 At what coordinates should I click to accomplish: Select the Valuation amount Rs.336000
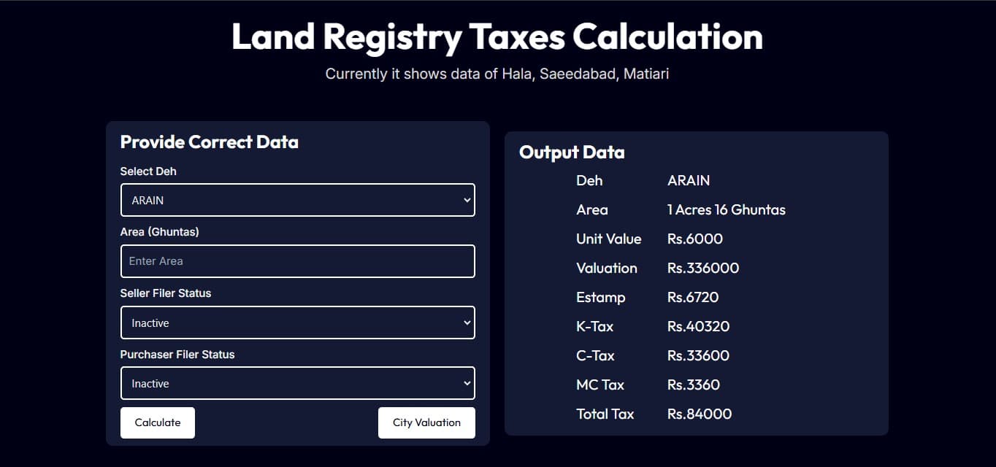[x=702, y=268]
